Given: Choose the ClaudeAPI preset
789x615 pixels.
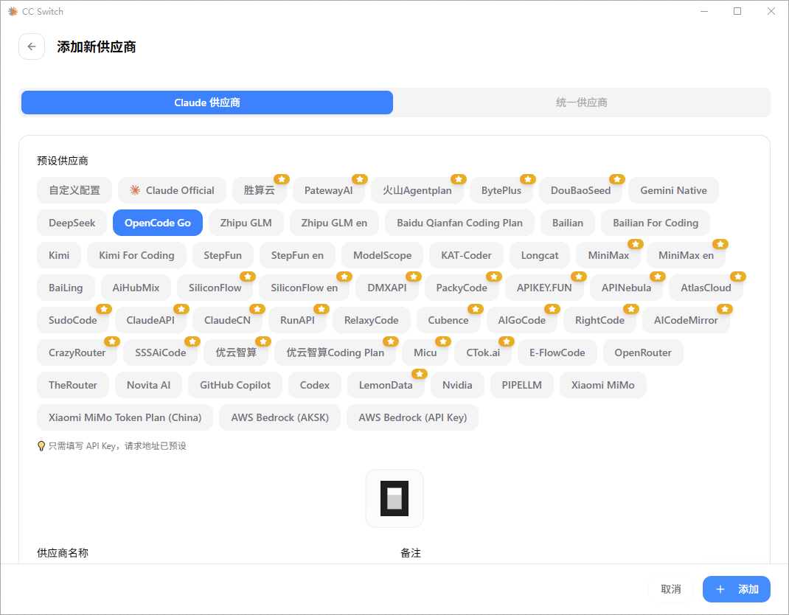Looking at the screenshot, I should point(150,320).
